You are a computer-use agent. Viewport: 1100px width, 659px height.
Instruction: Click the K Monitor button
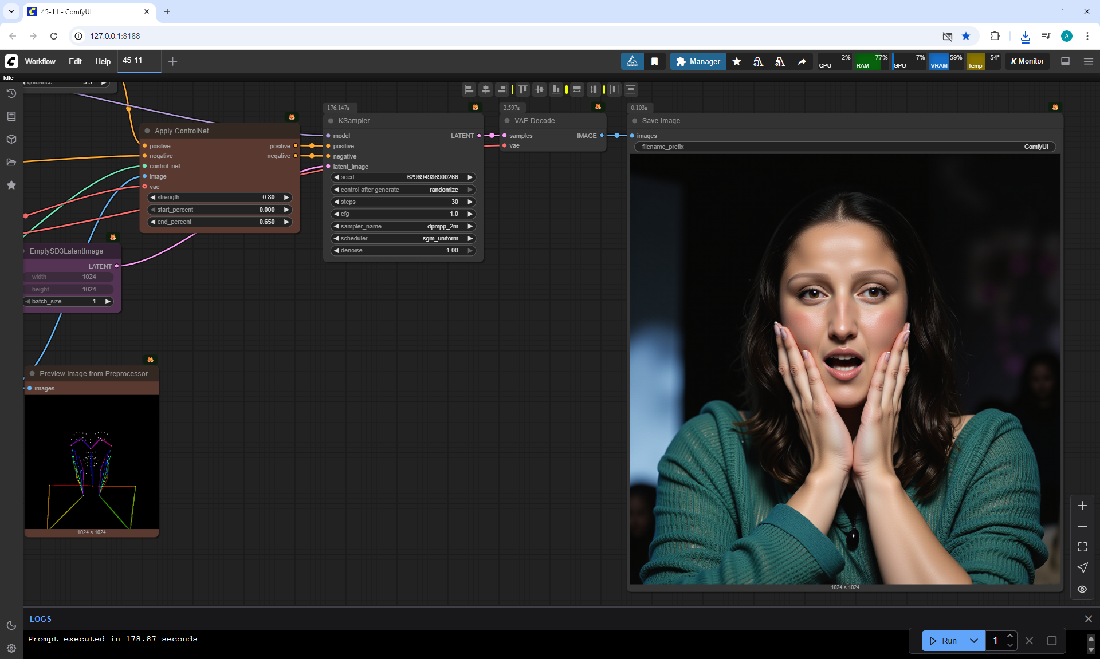pyautogui.click(x=1027, y=61)
